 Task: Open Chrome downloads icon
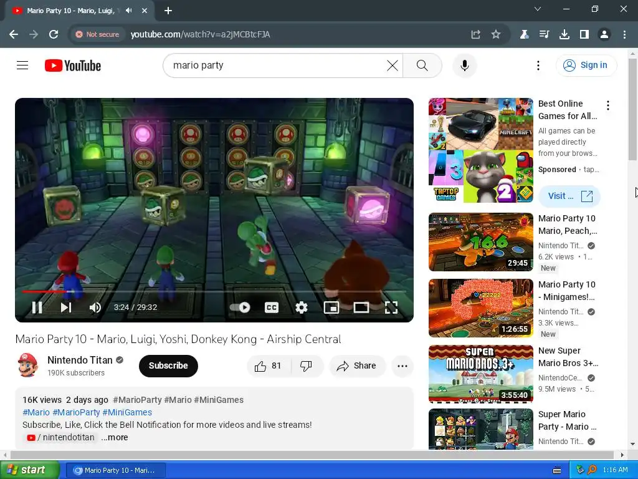point(564,34)
